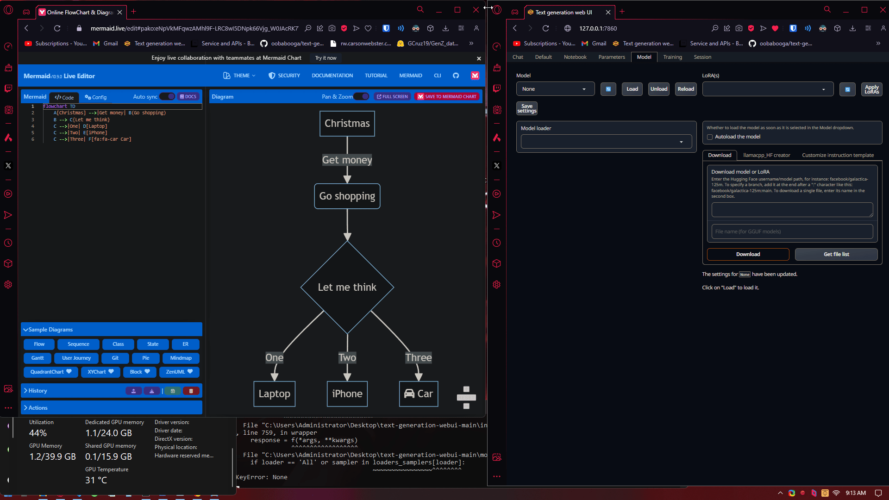Open the GX Corner speedometer icon
This screenshot has height=500, width=889.
click(x=8, y=46)
